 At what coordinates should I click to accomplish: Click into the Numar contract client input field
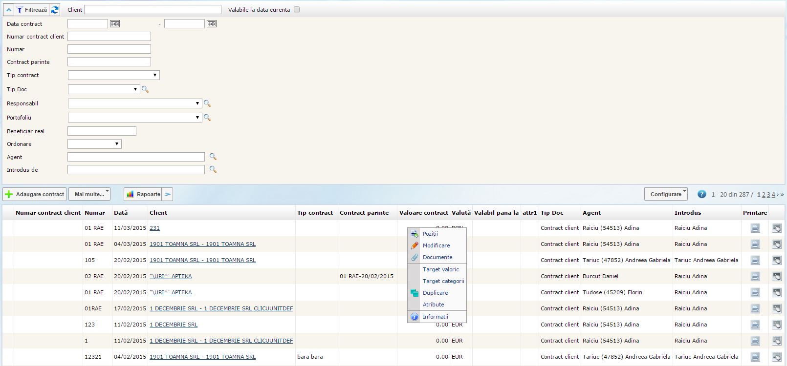(x=109, y=37)
